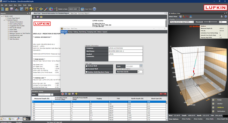Image resolution: width=228 pixels, height=123 pixels.
Task: Adjust the Threshold slider in 3D view
Action: click(210, 22)
